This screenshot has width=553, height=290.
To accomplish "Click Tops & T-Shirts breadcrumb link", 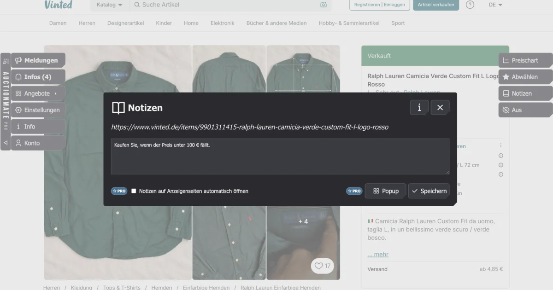I will [x=122, y=288].
